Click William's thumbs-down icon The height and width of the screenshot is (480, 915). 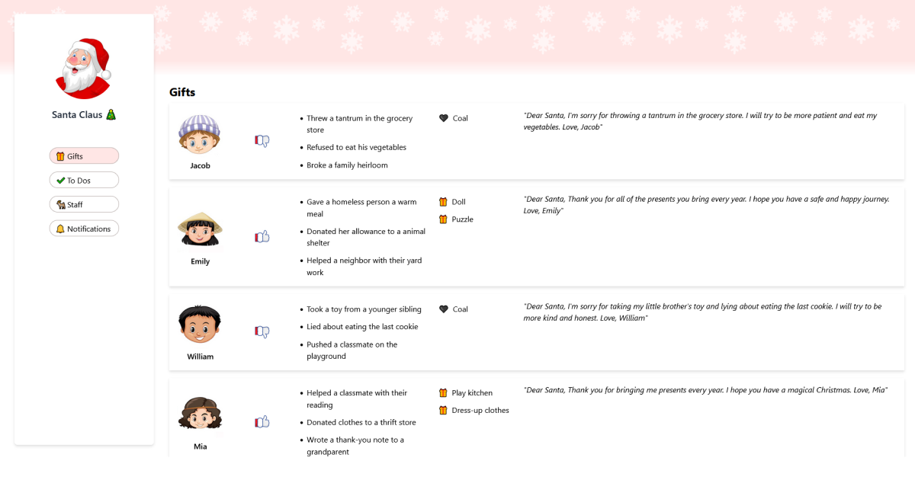262,332
